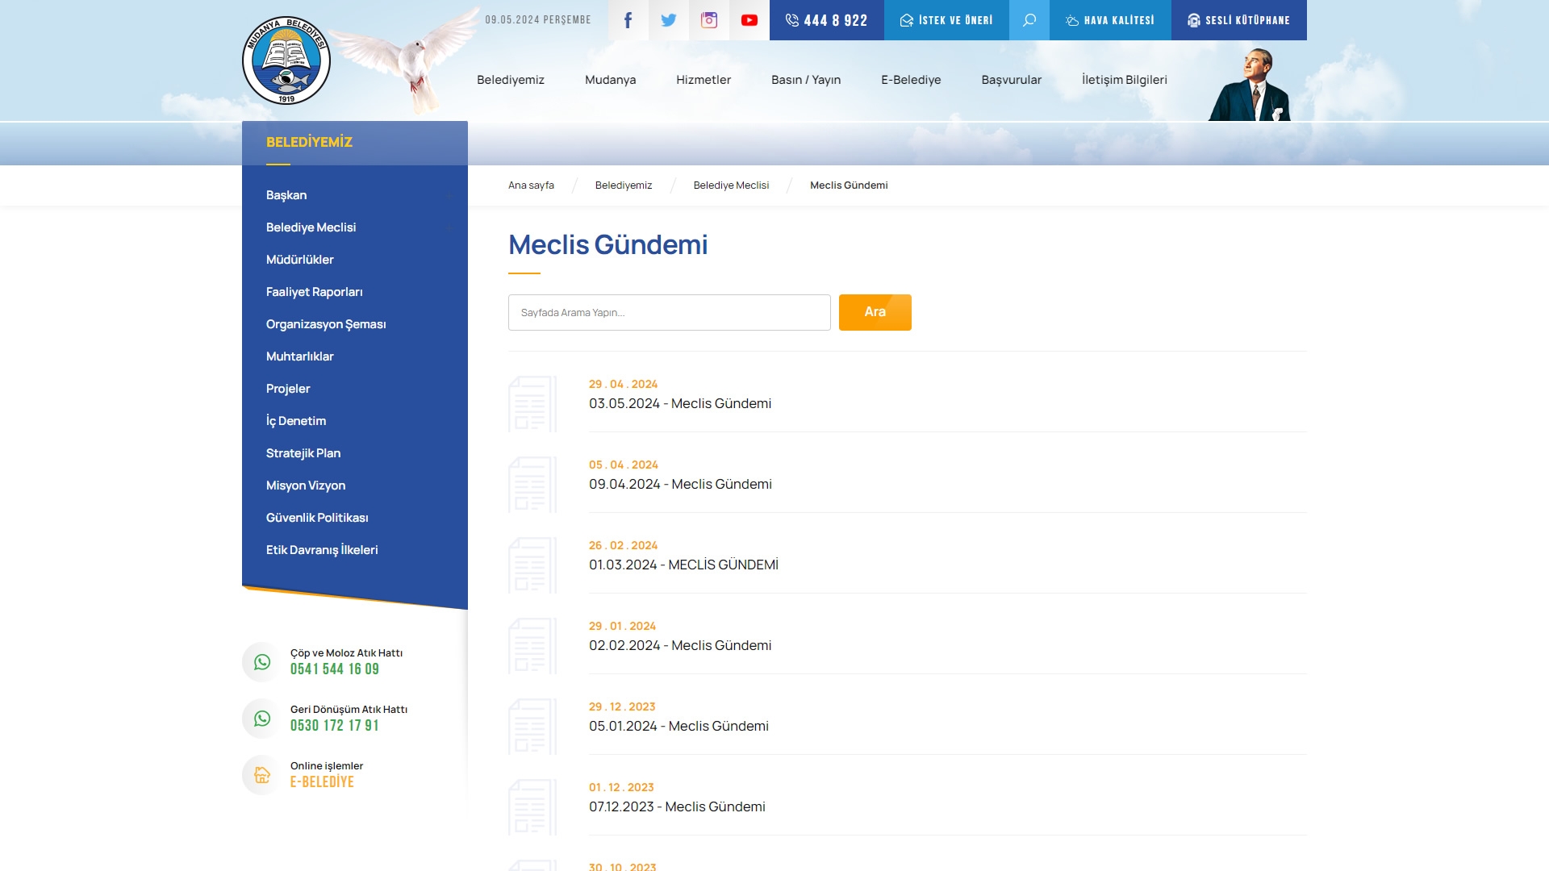Open Etik Davranış İlkeleri in sidebar
This screenshot has height=871, width=1549.
pos(322,550)
